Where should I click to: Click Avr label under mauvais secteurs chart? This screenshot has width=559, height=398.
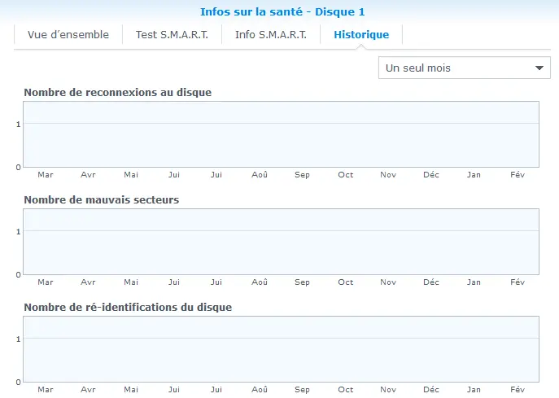(x=88, y=282)
